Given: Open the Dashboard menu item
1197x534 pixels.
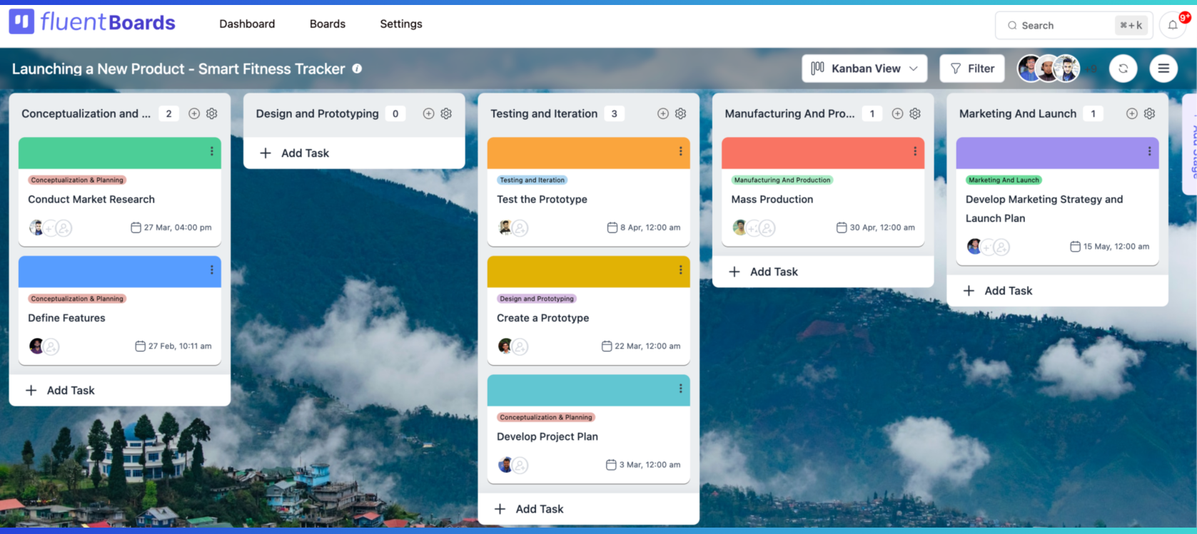Looking at the screenshot, I should click(x=247, y=24).
